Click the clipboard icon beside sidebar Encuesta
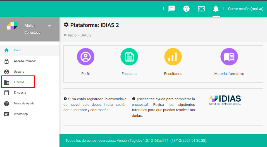Viewport: 267px width, 147px height. (6, 93)
